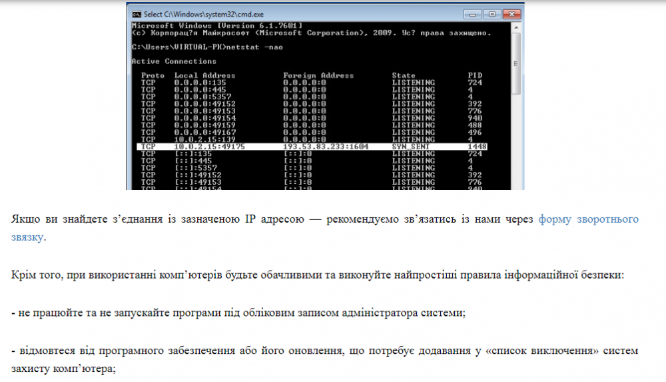Click the 'PID' column header
The height and width of the screenshot is (382, 666).
click(475, 75)
